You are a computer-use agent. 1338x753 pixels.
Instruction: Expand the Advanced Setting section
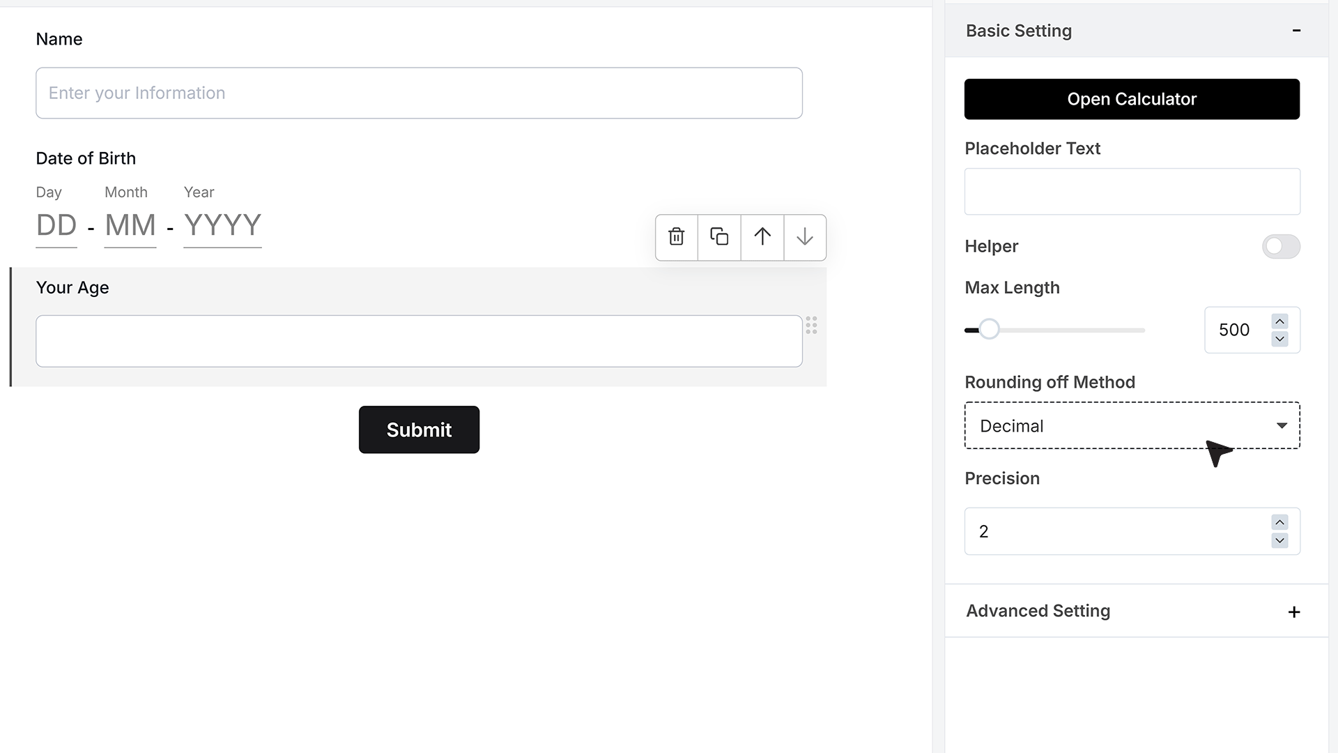pos(1294,611)
